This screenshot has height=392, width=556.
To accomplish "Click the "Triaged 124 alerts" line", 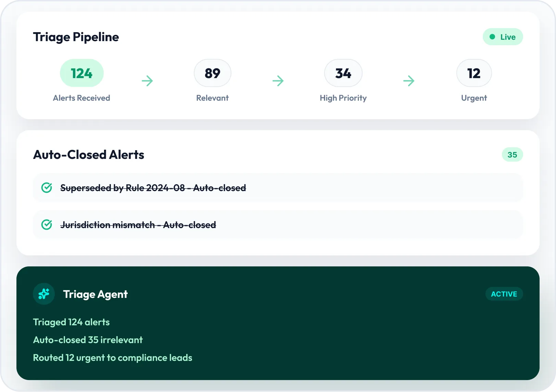I will point(71,322).
